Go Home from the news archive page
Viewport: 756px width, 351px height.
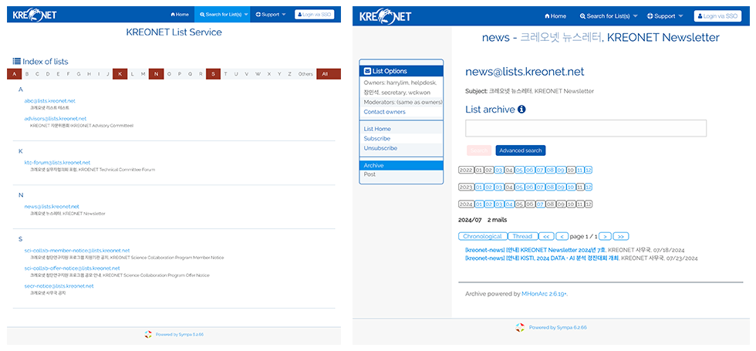pos(555,16)
